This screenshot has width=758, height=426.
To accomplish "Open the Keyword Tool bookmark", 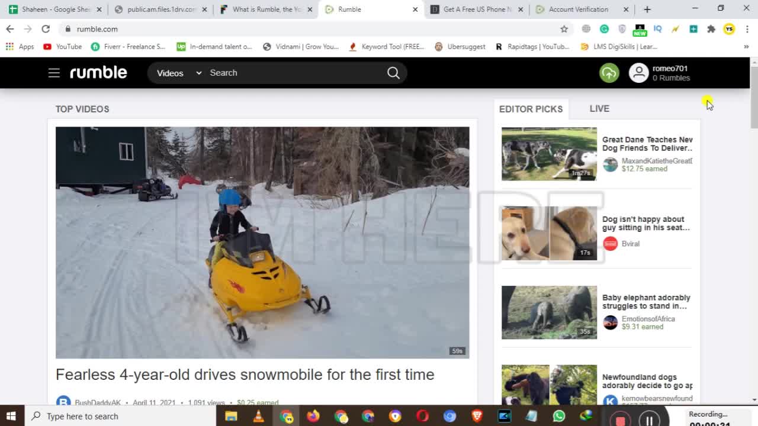I will (387, 47).
